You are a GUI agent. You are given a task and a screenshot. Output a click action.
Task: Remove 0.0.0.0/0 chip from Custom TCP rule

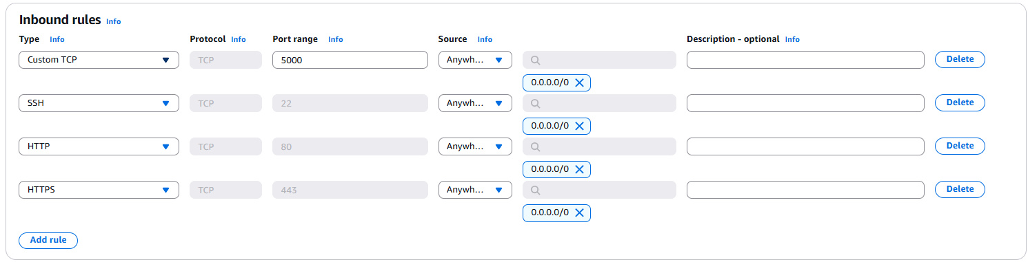(x=579, y=83)
